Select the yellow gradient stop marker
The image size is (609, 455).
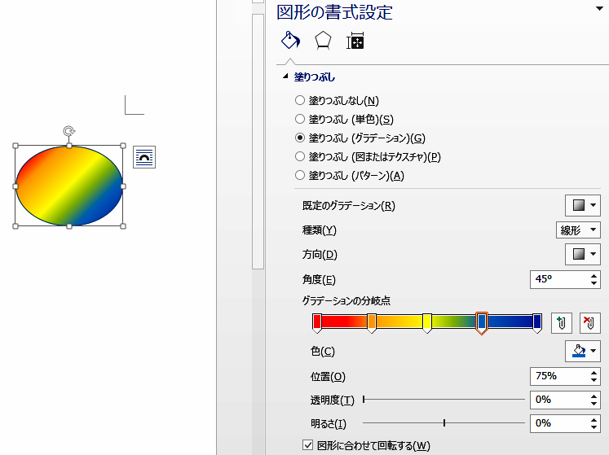427,322
